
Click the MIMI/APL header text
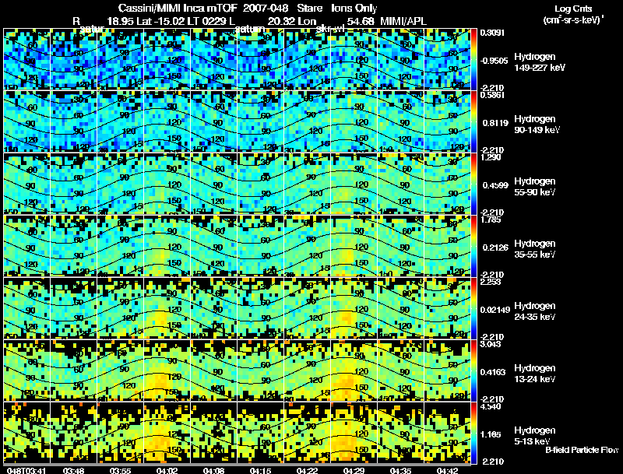point(403,21)
